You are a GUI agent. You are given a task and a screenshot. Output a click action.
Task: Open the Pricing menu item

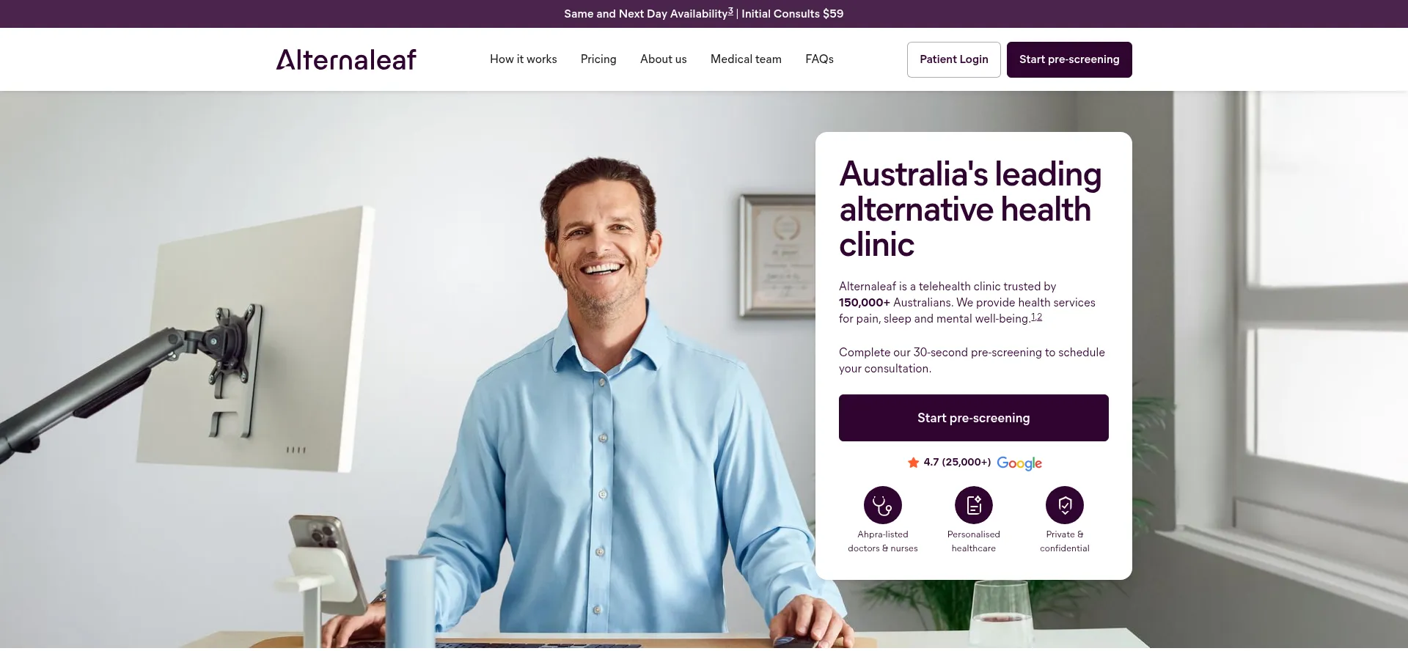click(598, 59)
